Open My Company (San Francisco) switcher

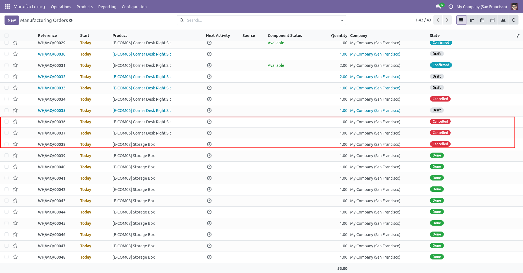481,7
